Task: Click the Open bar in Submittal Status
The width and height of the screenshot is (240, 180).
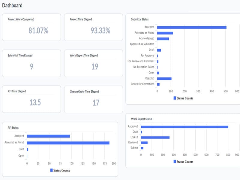Action: pyautogui.click(x=158, y=73)
